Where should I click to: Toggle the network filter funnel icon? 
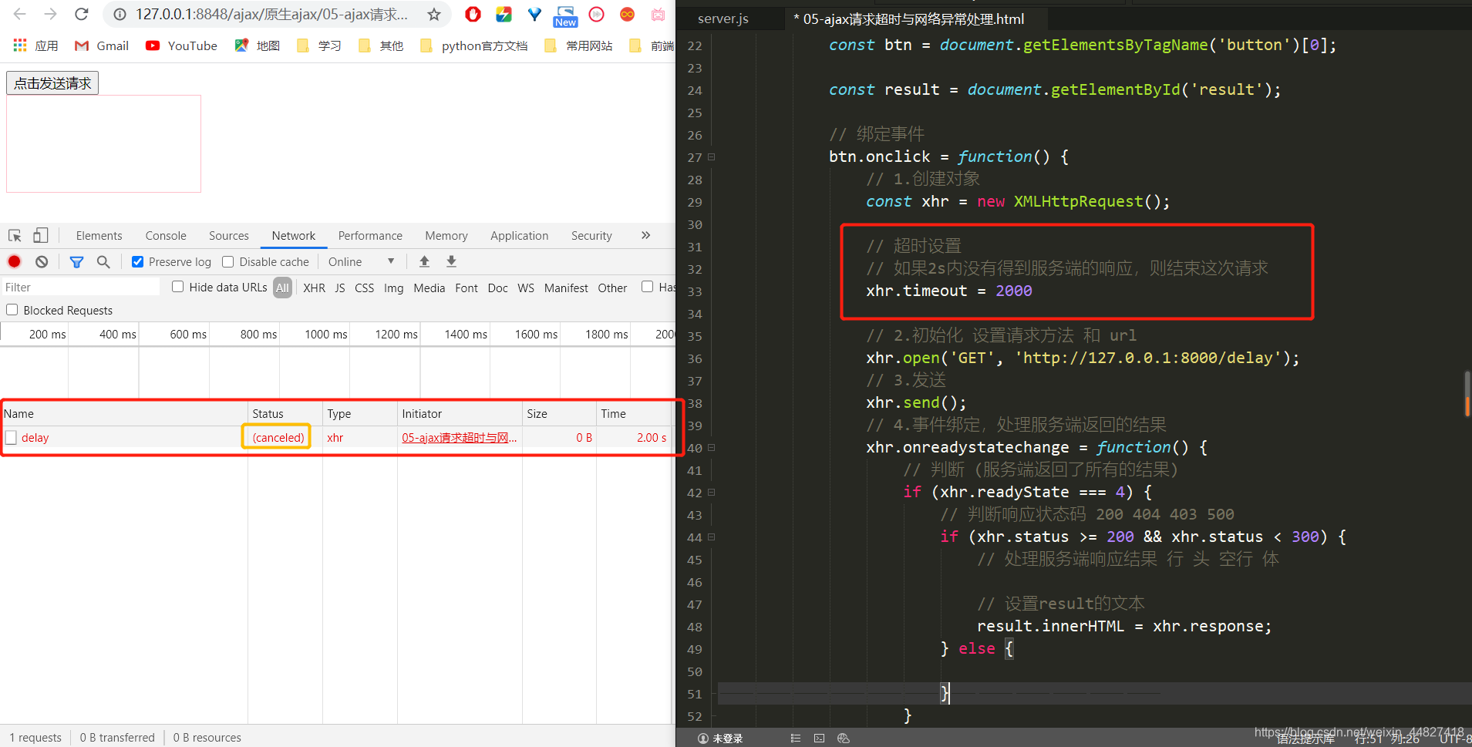[x=76, y=261]
